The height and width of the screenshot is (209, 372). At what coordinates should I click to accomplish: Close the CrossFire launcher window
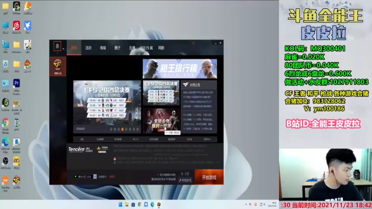pyautogui.click(x=220, y=43)
